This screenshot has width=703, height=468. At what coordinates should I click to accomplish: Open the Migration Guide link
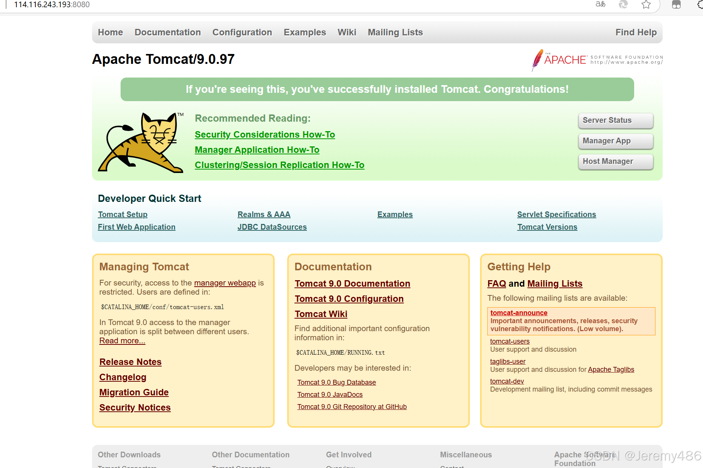point(134,392)
